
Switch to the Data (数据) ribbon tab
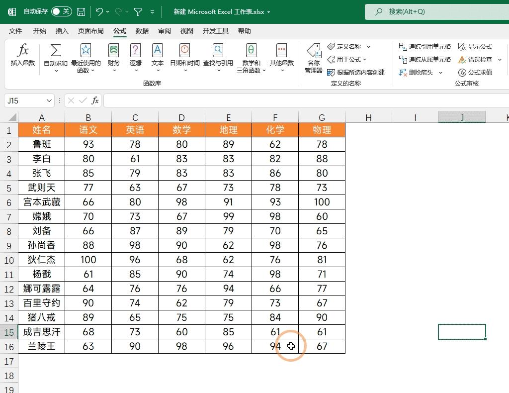tap(142, 31)
